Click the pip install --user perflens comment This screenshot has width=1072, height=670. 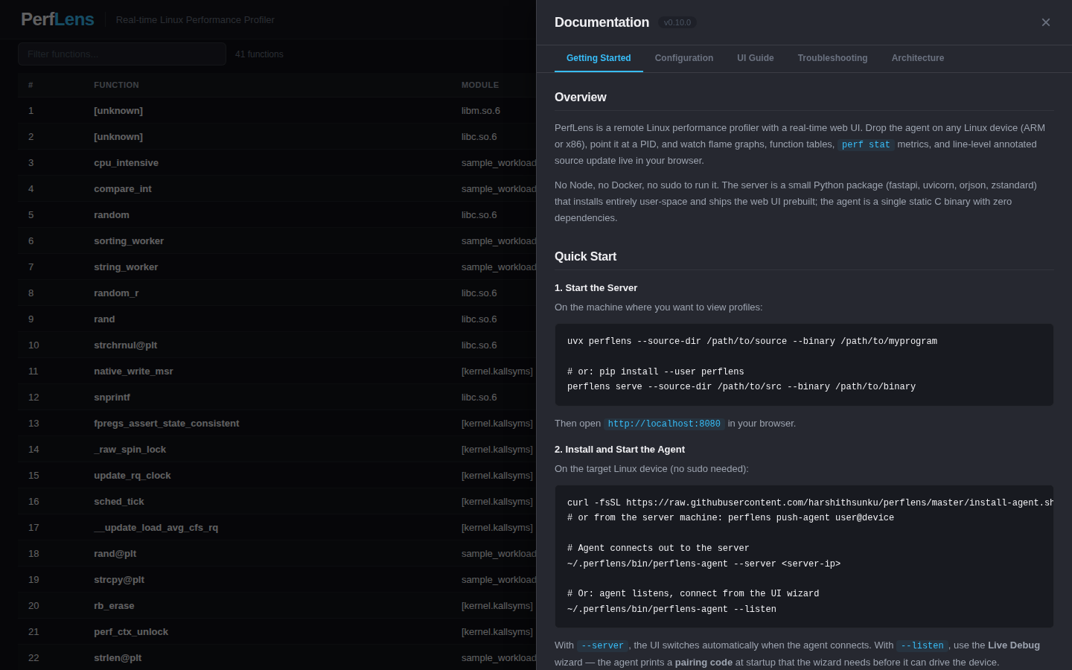[x=656, y=371]
